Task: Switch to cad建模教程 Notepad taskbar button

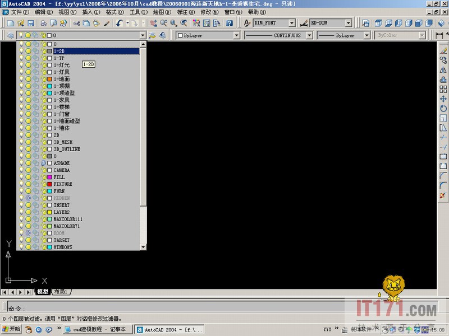Action: pos(98,329)
